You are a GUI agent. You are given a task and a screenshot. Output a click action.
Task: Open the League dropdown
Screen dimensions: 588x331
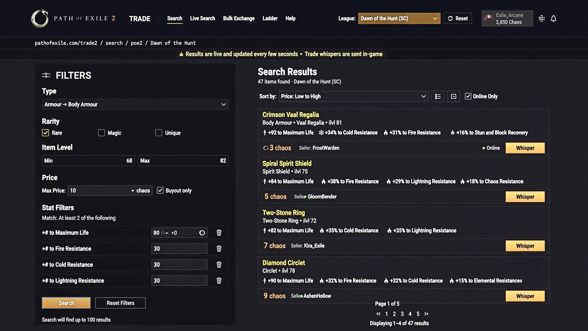(x=399, y=18)
